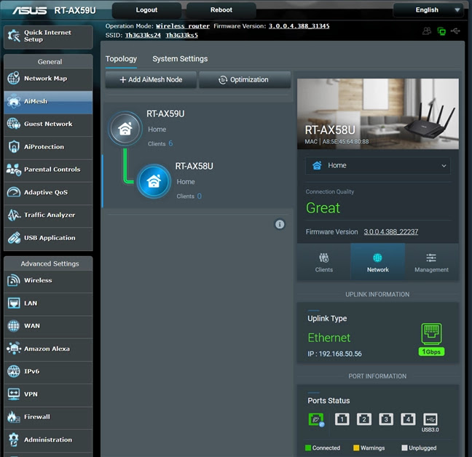This screenshot has height=457, width=472.
Task: Click LAN port 2 status icon
Action: (364, 419)
